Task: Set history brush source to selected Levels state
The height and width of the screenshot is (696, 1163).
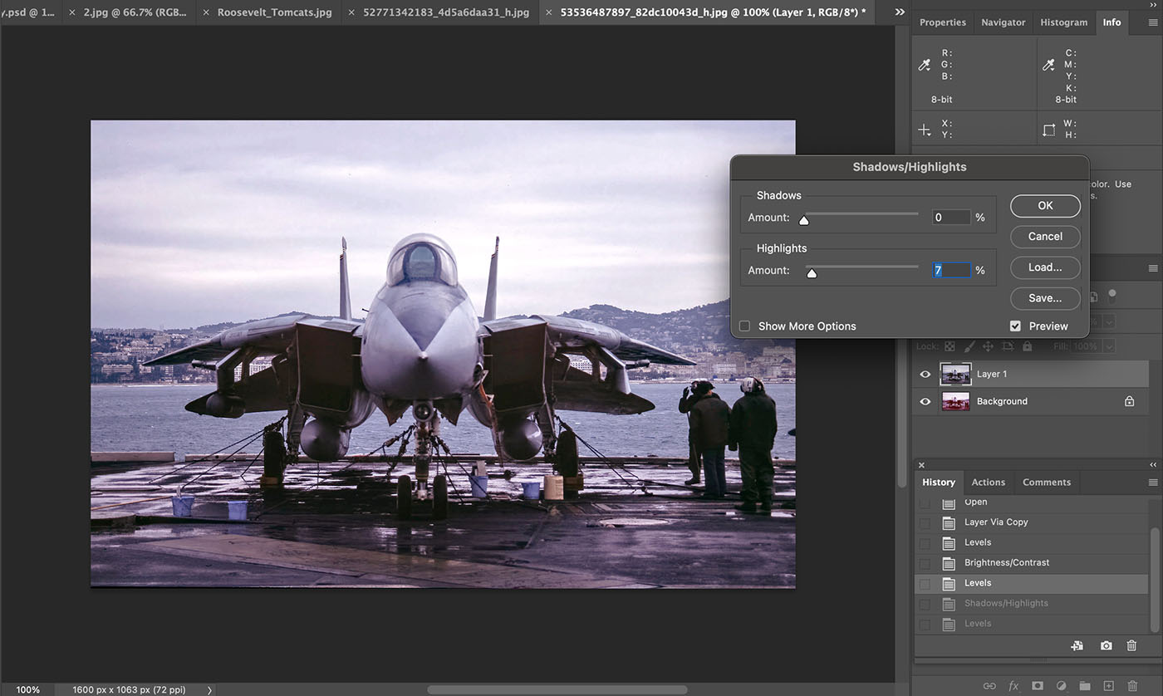Action: [x=925, y=583]
